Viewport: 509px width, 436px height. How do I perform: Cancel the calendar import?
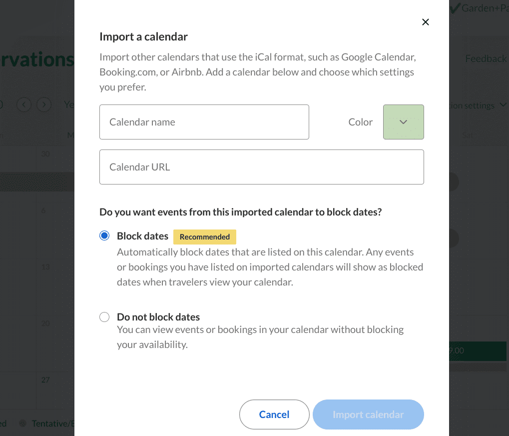[274, 414]
